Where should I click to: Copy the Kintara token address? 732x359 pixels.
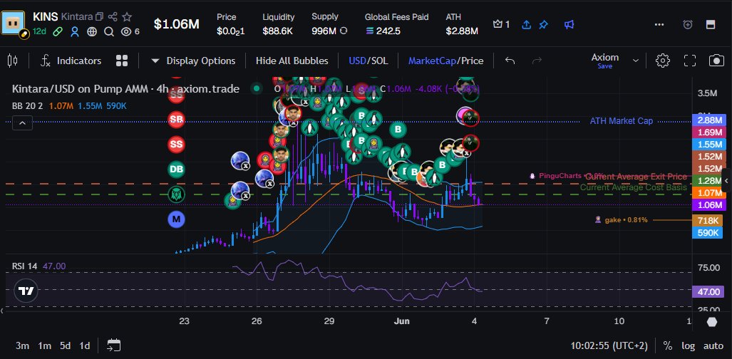click(99, 17)
